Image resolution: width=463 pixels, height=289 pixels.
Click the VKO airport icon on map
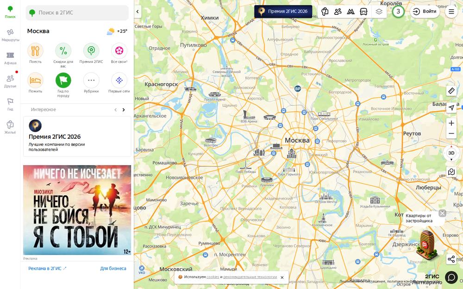pos(142,269)
